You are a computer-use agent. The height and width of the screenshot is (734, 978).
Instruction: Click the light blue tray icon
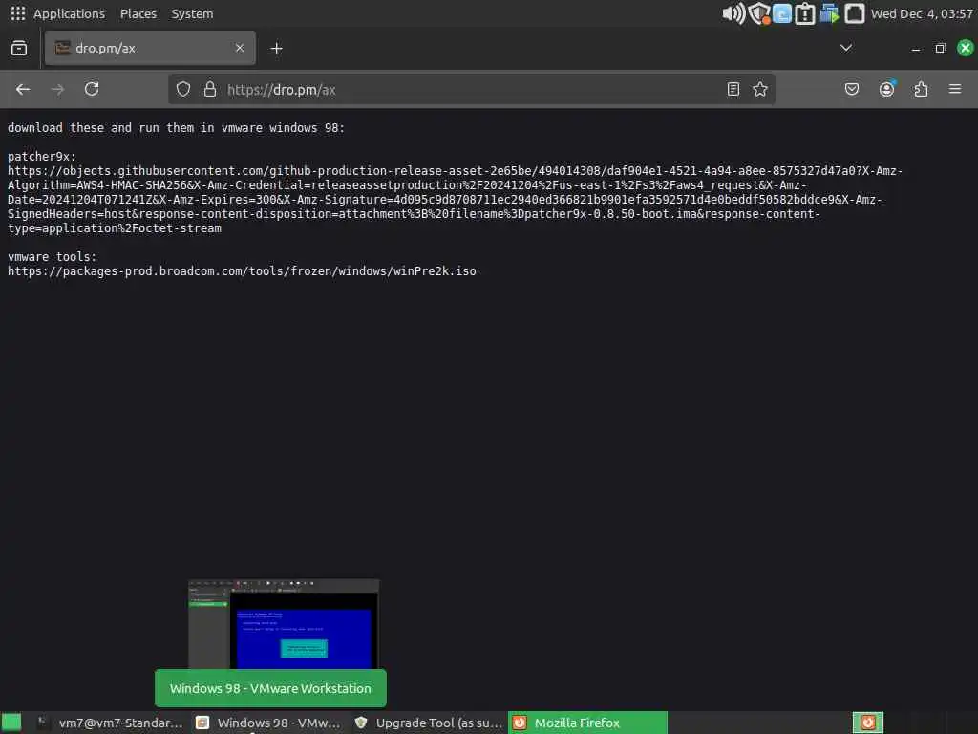click(x=782, y=13)
